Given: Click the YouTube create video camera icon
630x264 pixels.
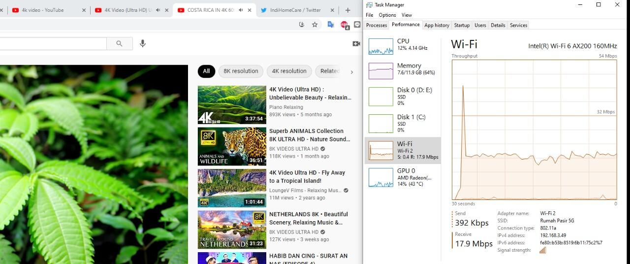Looking at the screenshot, I should pos(356,44).
